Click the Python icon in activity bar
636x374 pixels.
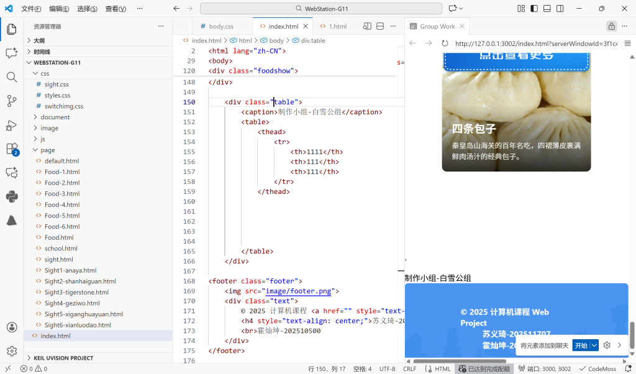point(11,197)
